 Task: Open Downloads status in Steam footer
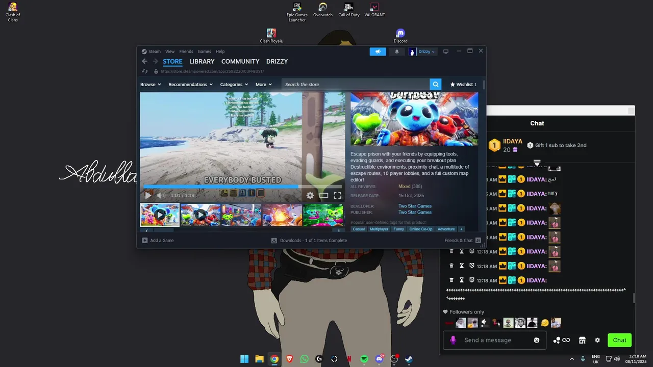pos(309,240)
